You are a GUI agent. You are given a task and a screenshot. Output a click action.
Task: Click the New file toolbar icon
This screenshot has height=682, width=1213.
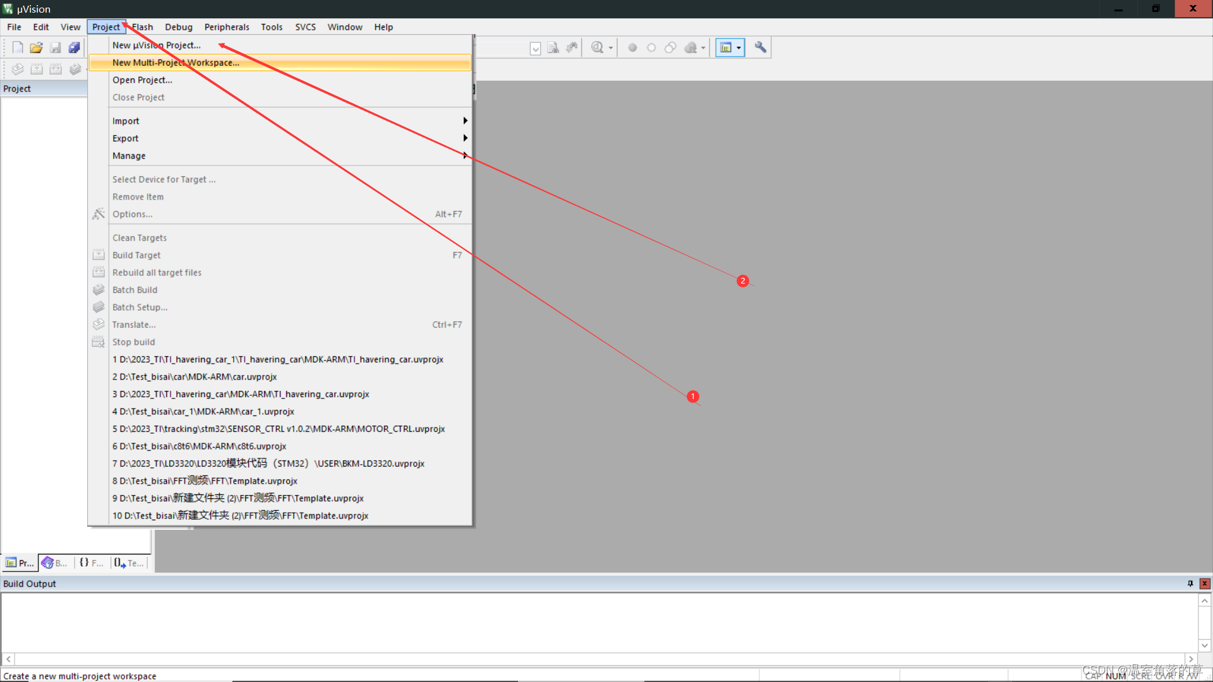pos(18,47)
